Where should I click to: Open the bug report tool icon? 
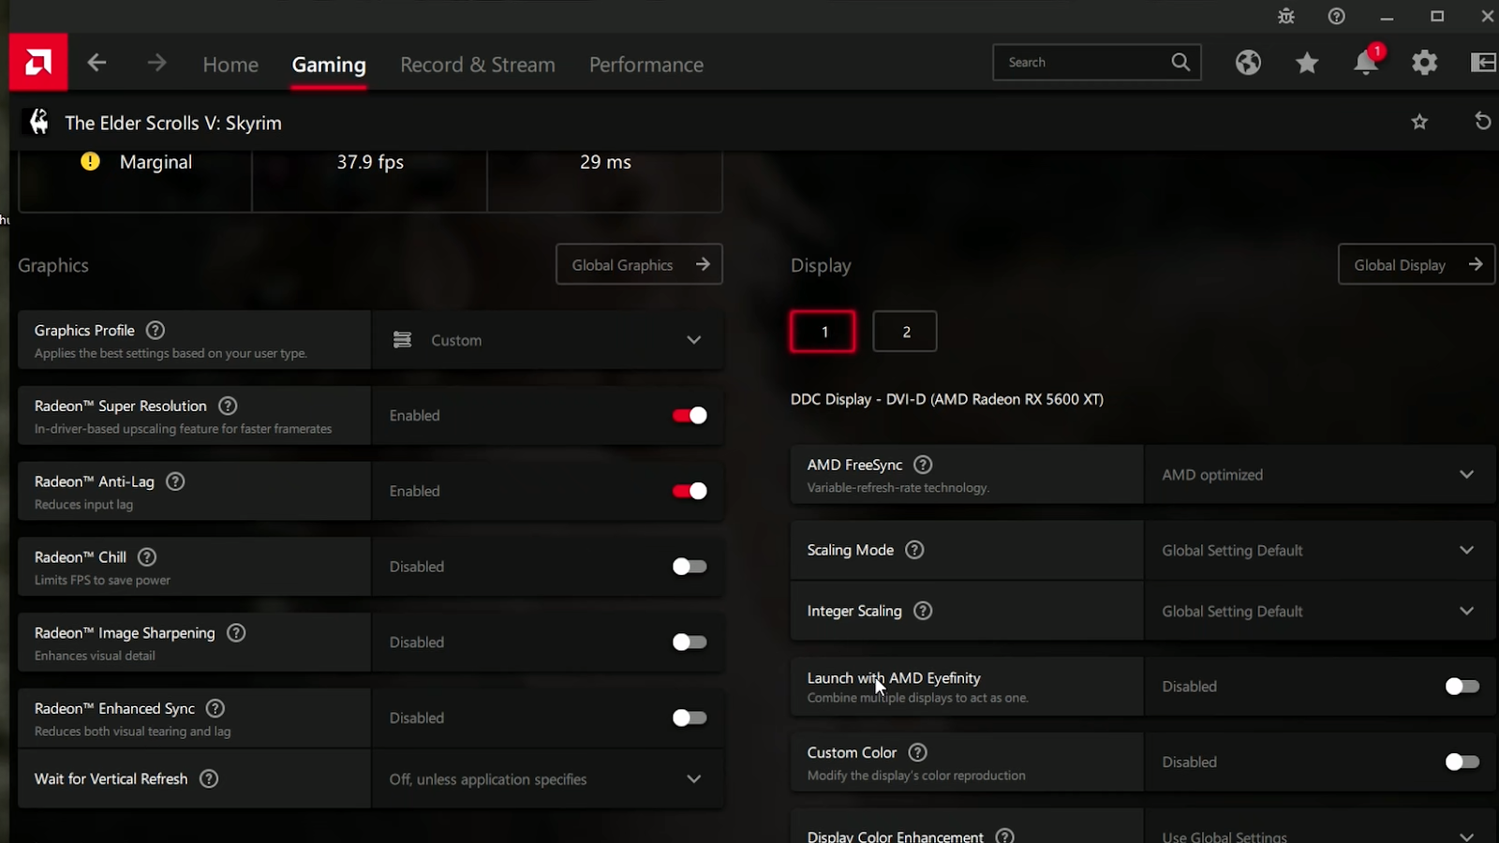(x=1286, y=16)
